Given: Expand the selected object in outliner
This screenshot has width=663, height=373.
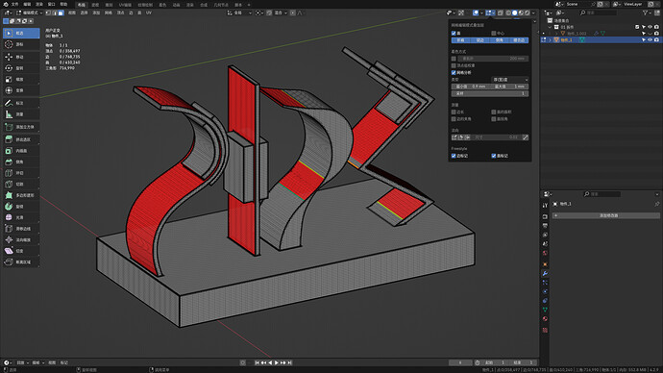Looking at the screenshot, I should tap(551, 39).
